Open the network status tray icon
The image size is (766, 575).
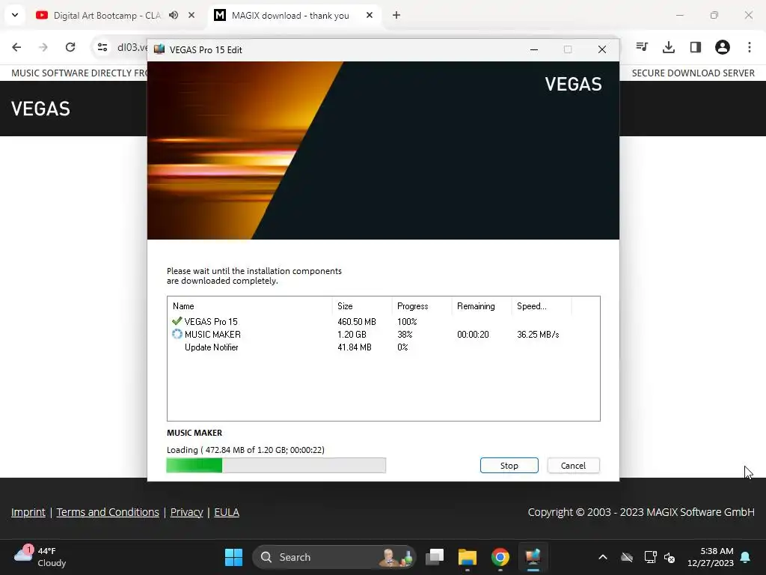[x=650, y=557]
